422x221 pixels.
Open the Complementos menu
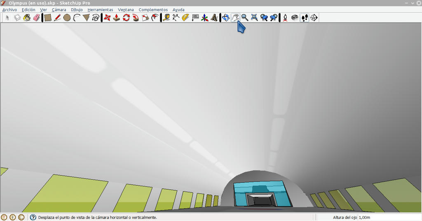(153, 10)
